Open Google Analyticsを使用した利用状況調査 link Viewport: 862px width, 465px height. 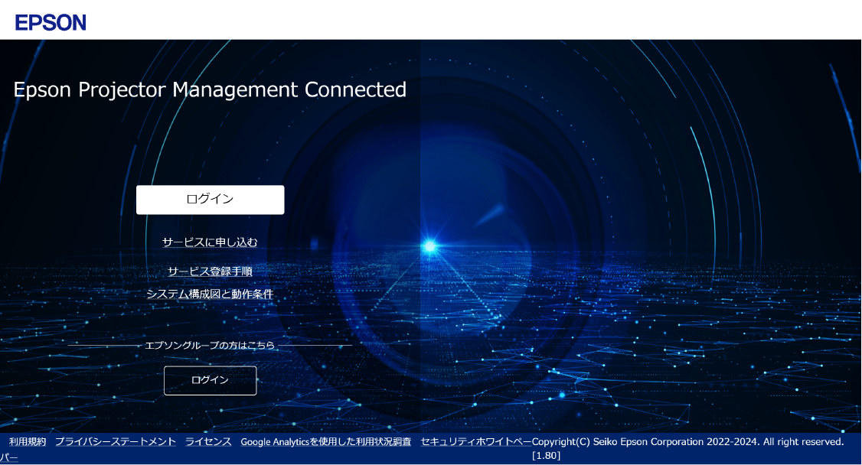click(326, 441)
